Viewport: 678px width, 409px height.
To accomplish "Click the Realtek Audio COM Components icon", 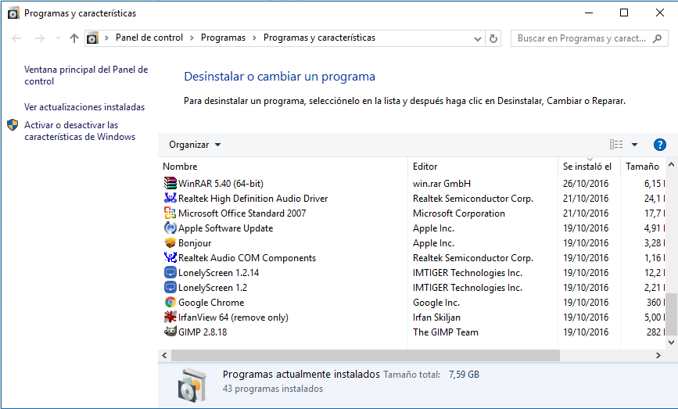I will 170,257.
